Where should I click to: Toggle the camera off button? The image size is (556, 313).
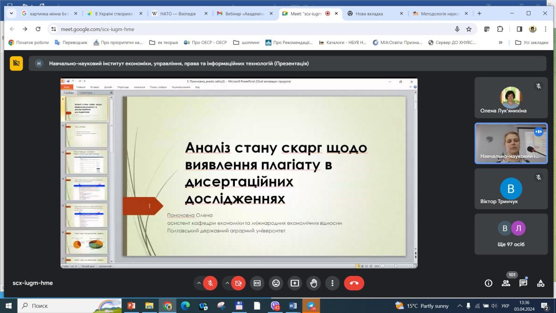pyautogui.click(x=238, y=283)
